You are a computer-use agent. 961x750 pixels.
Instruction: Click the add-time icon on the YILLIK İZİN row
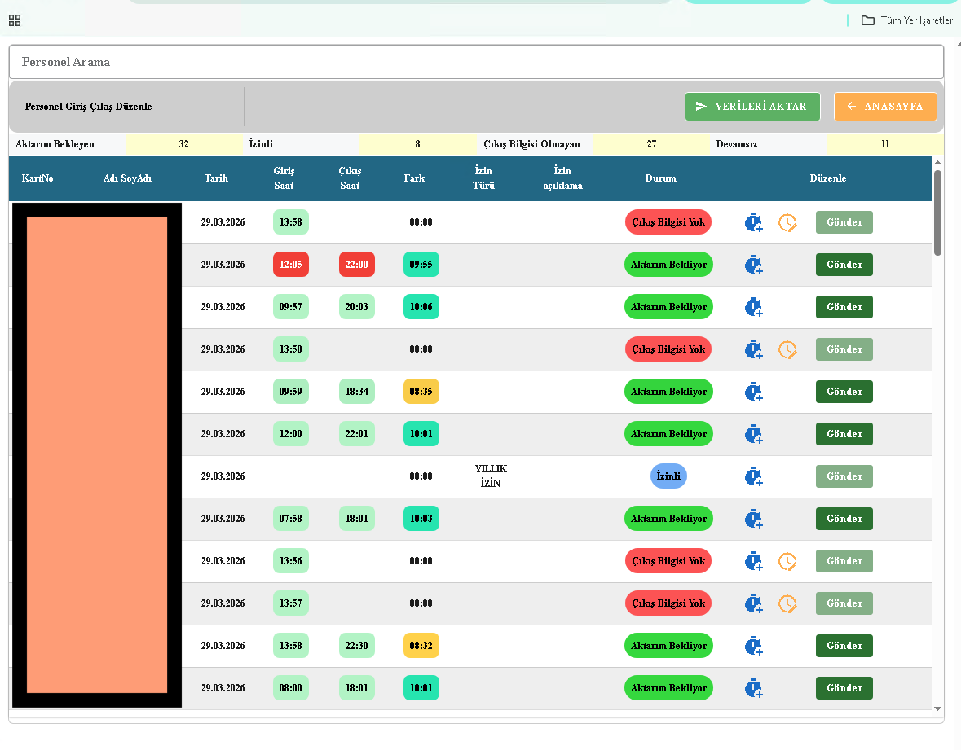[x=752, y=476]
